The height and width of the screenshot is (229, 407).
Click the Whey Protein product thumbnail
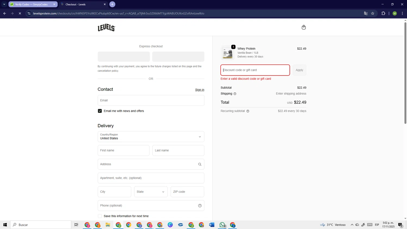228,53
